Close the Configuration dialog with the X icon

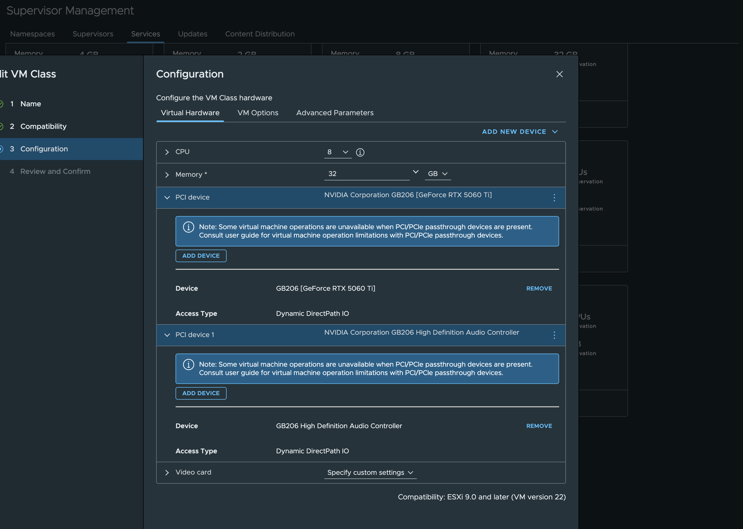(559, 74)
